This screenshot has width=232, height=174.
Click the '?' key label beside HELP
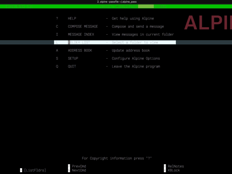57,18
